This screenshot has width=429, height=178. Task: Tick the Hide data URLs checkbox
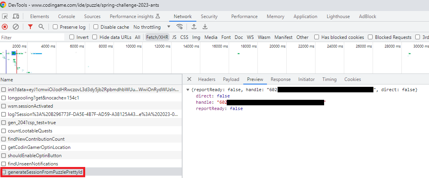coord(95,37)
